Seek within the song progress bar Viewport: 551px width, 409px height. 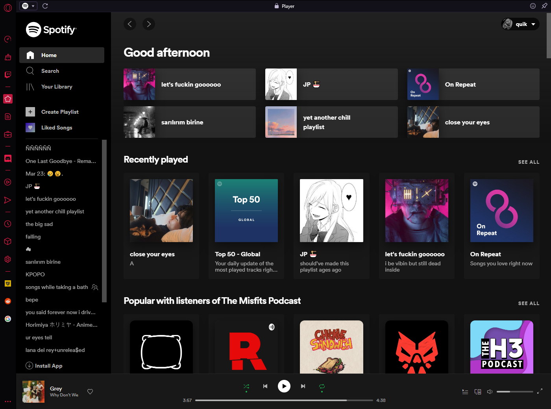(284, 400)
